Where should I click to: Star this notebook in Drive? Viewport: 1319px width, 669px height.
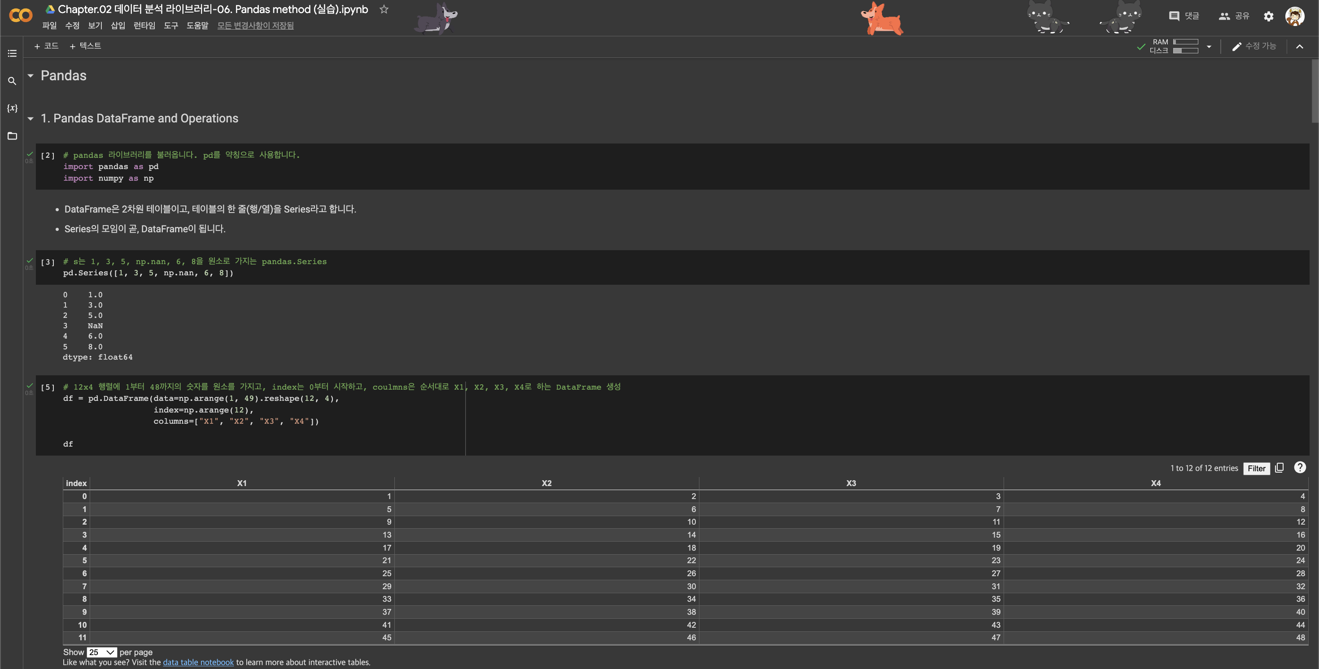(384, 9)
